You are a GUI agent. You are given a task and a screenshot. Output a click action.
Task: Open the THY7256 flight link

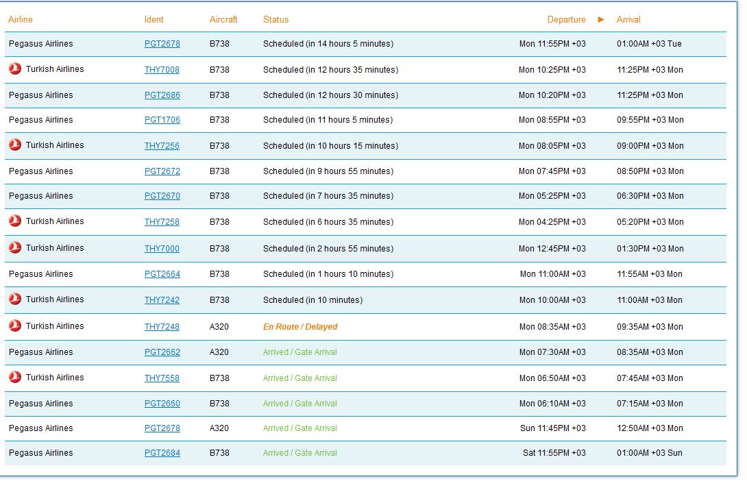coord(162,146)
